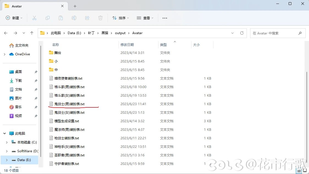
Task: Open 图片 pictures quick access
Action: [16, 98]
